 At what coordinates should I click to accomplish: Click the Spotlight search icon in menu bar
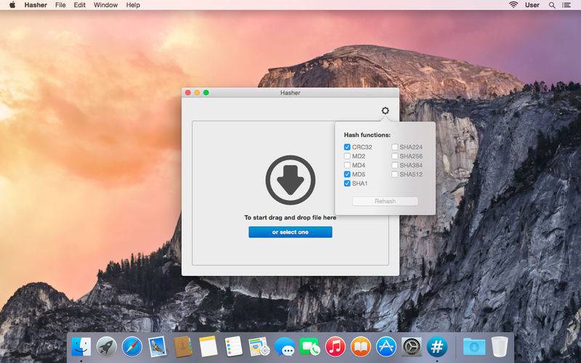point(552,5)
